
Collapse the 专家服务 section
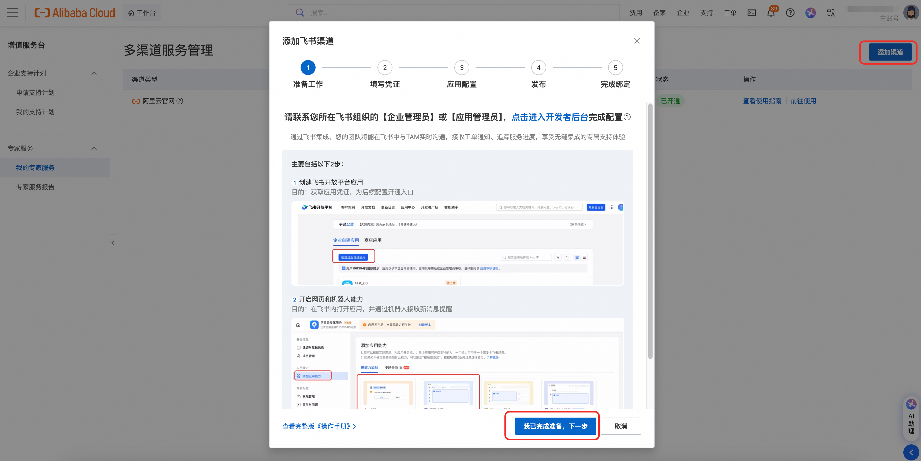click(94, 148)
